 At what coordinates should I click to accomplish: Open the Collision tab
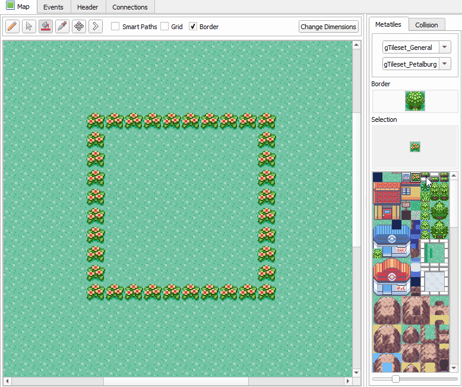tap(426, 24)
